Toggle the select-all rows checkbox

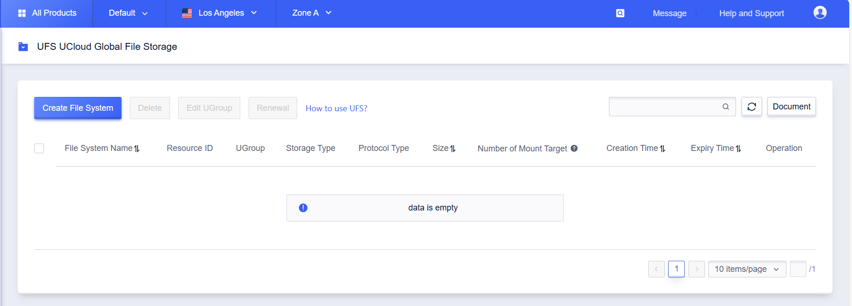39,148
